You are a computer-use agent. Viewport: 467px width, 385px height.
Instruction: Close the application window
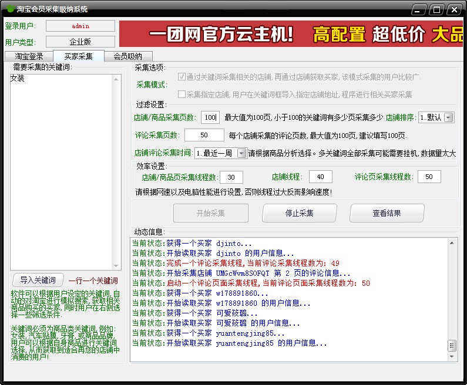[454, 10]
